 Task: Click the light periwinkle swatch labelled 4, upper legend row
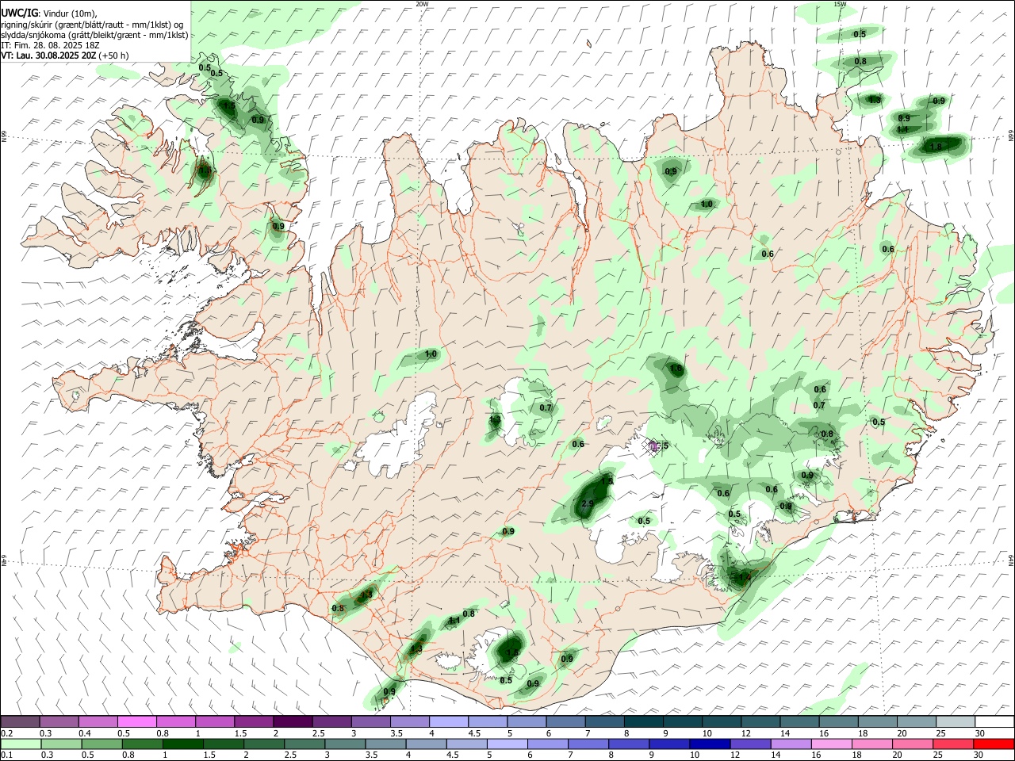pyautogui.click(x=449, y=722)
